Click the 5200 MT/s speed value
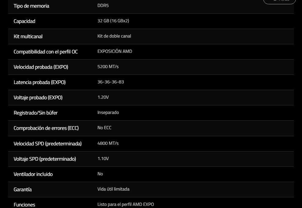Screen dimensions: 302x208 pyautogui.click(x=108, y=67)
